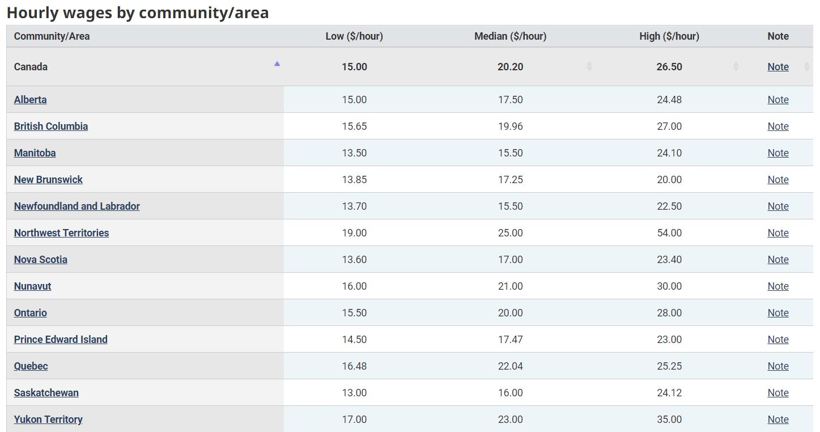The image size is (820, 432).
Task: Open the Northwest Territories link
Action: click(x=61, y=232)
